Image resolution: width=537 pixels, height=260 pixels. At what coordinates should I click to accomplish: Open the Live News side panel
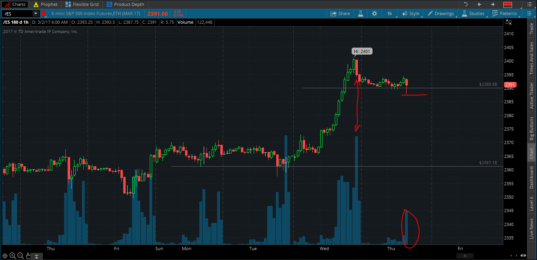pyautogui.click(x=531, y=228)
